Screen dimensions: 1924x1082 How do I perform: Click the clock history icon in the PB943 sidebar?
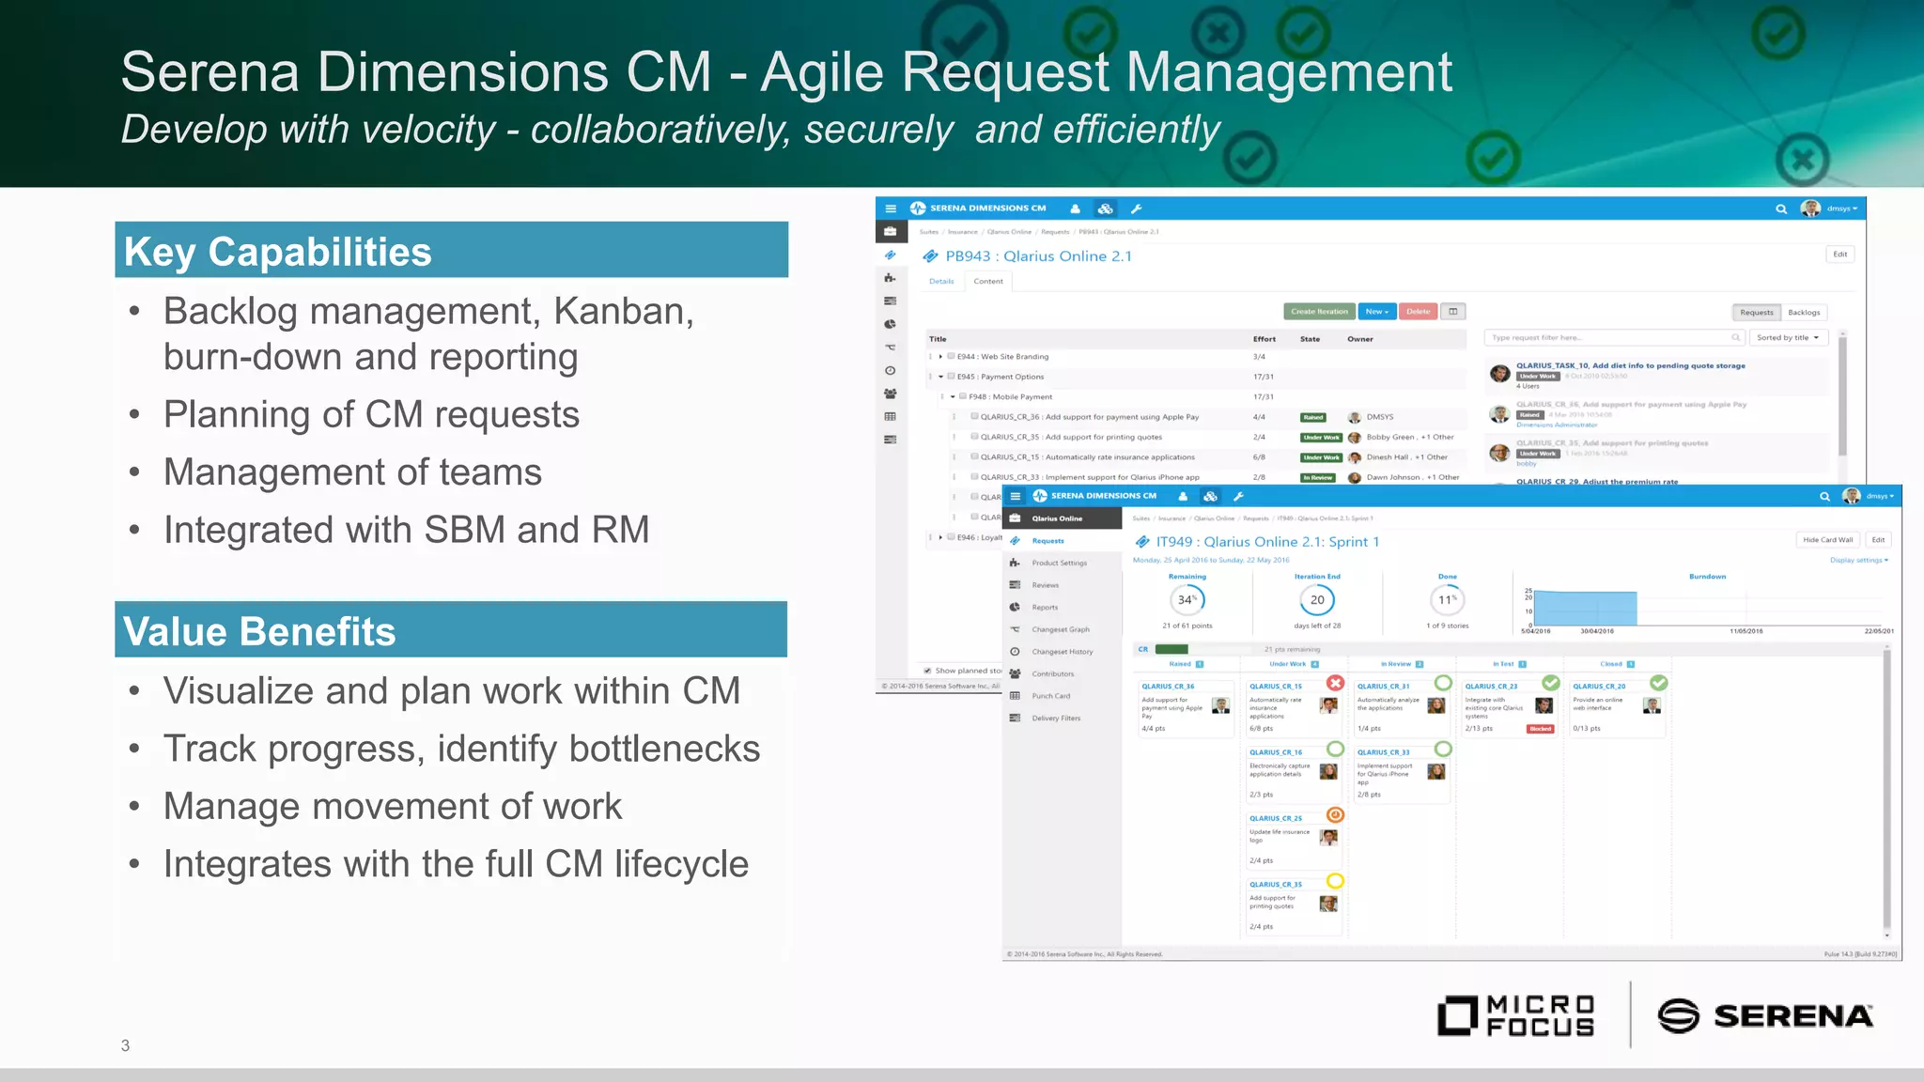pyautogui.click(x=890, y=370)
